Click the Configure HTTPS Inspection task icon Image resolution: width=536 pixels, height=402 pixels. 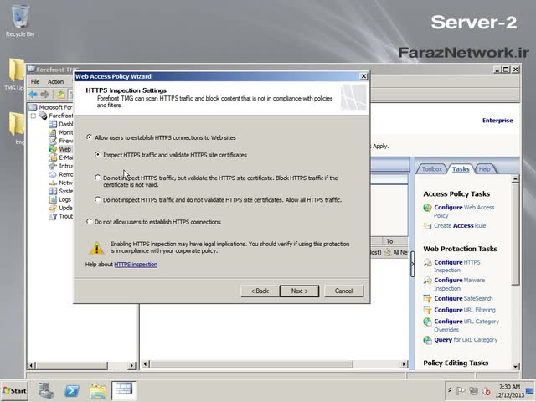(x=427, y=262)
